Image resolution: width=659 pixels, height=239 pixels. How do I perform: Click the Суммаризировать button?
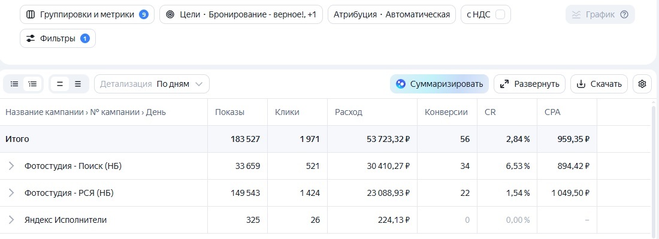439,84
